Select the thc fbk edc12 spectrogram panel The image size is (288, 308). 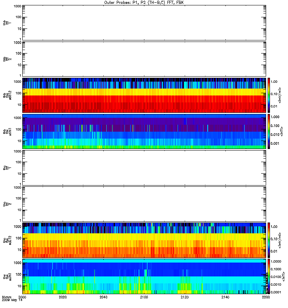[x=144, y=240]
